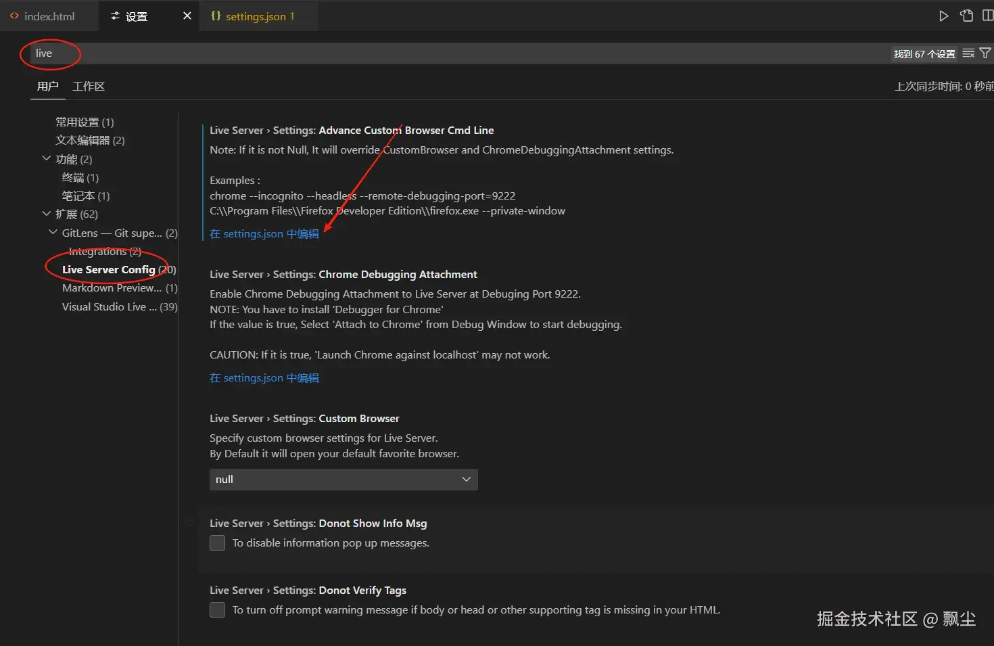The width and height of the screenshot is (994, 646).
Task: Select Visual Studio Live ... (39) item
Action: click(120, 307)
